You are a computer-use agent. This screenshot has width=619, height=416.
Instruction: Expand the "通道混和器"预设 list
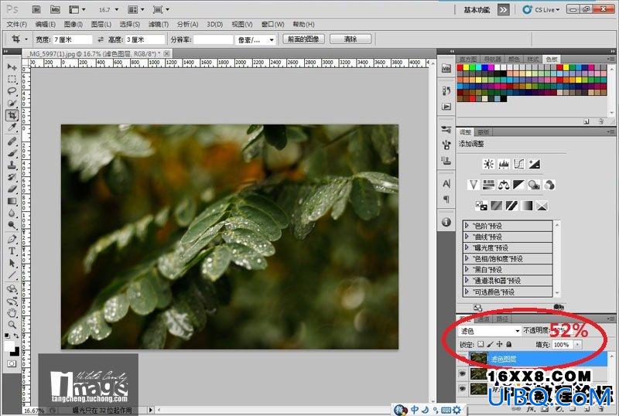point(467,281)
